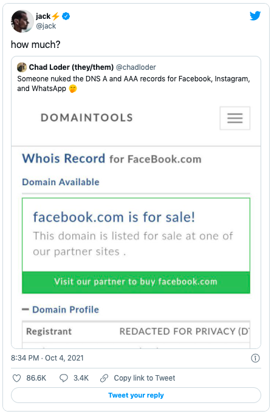Open the tweet info icon

255,358
